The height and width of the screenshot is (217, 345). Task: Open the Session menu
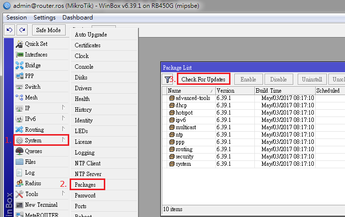pos(17,18)
